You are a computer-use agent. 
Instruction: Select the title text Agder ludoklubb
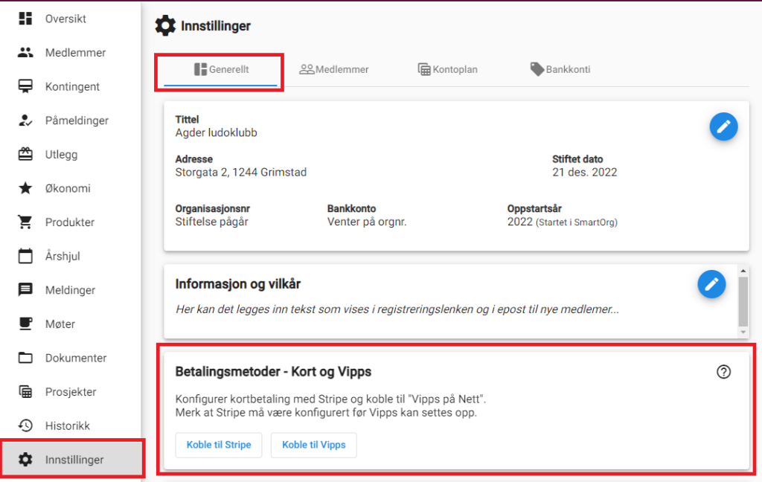point(217,133)
